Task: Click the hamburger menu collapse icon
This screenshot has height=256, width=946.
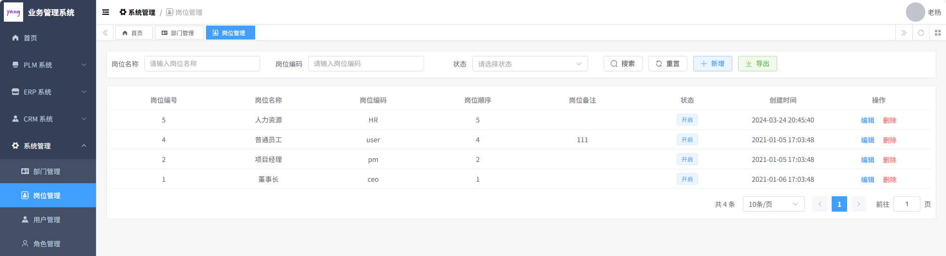Action: tap(106, 13)
